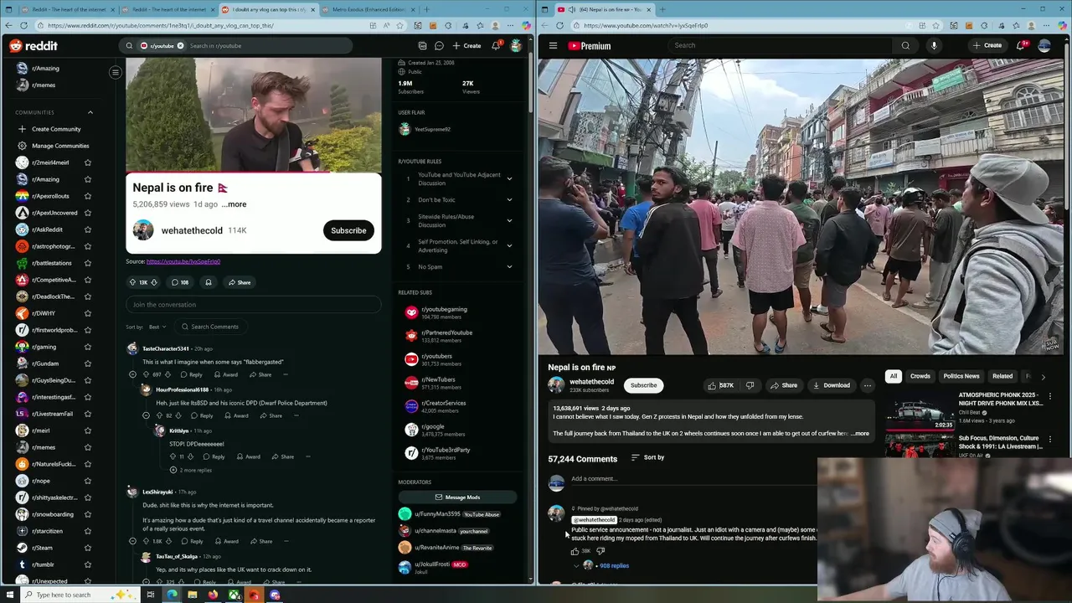Open Microsoft Edge on the taskbar
The width and height of the screenshot is (1072, 603).
(172, 595)
